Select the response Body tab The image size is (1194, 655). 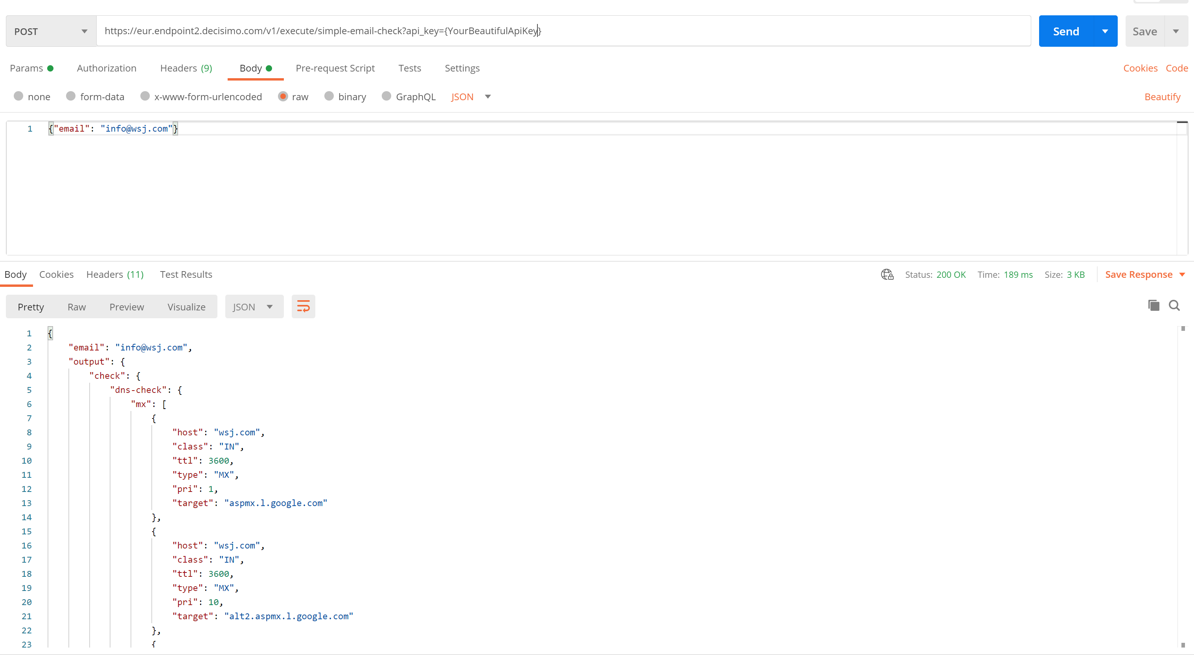(x=15, y=275)
